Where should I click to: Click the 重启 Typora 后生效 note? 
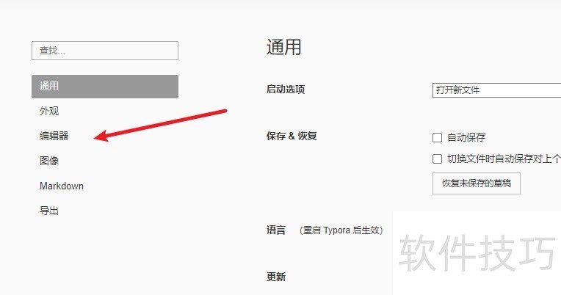(x=341, y=230)
